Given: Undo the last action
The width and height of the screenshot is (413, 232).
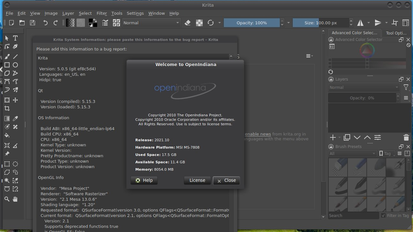Looking at the screenshot, I should (46, 23).
